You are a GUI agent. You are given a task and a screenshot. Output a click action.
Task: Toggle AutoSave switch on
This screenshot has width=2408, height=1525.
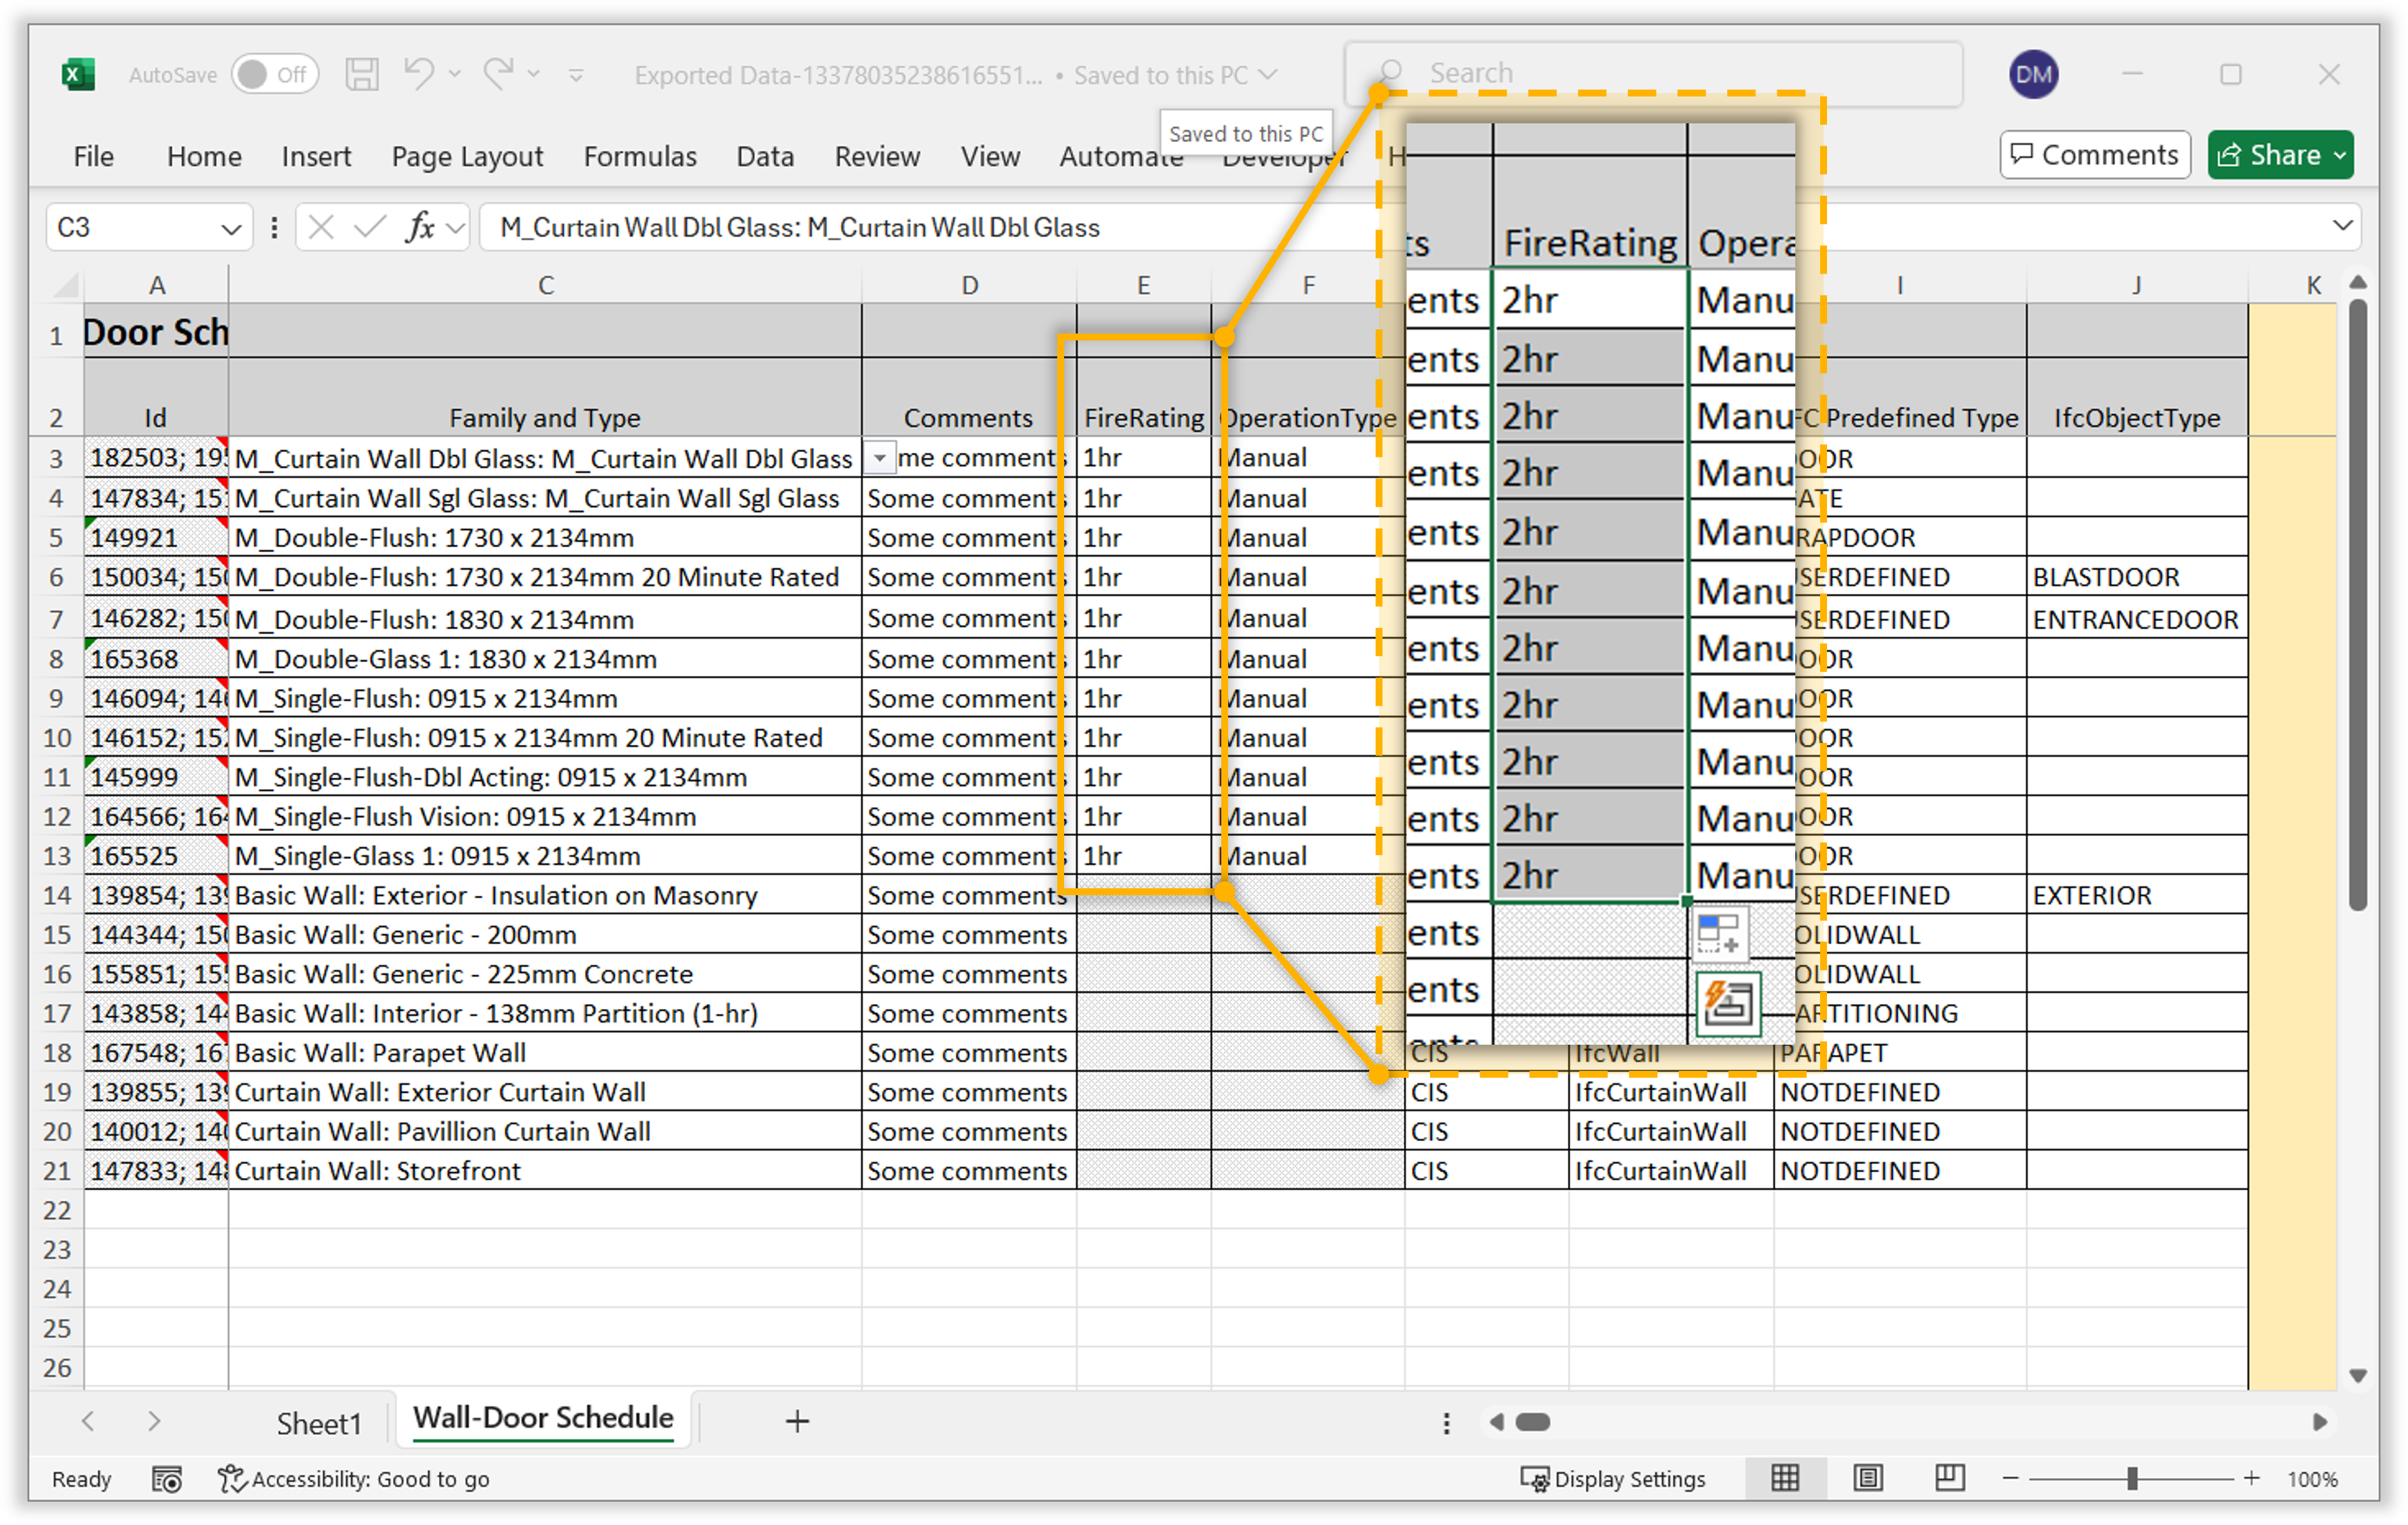click(x=274, y=74)
